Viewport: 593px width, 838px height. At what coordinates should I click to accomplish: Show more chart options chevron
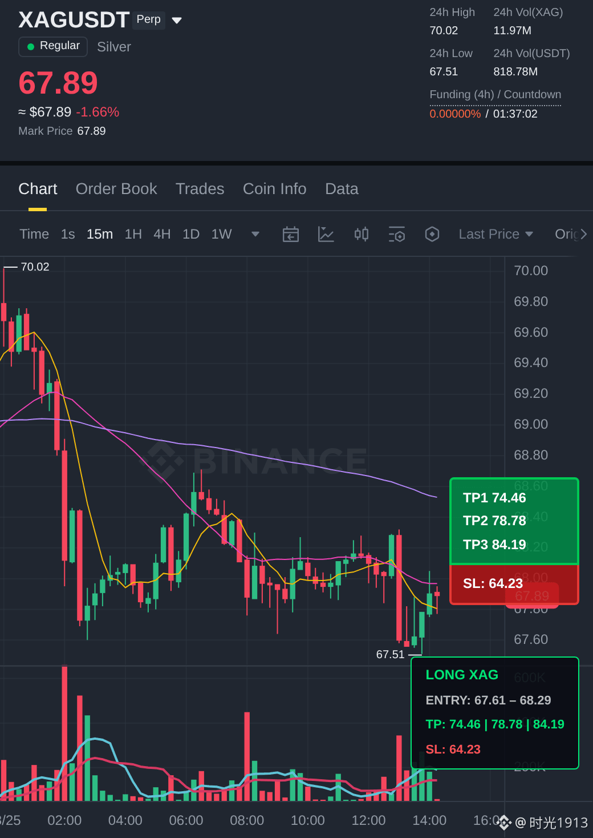(x=583, y=234)
